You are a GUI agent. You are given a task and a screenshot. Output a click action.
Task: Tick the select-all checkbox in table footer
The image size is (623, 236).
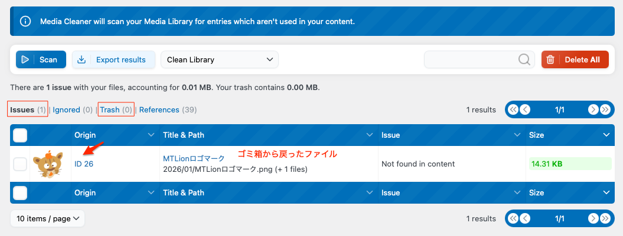pyautogui.click(x=20, y=192)
